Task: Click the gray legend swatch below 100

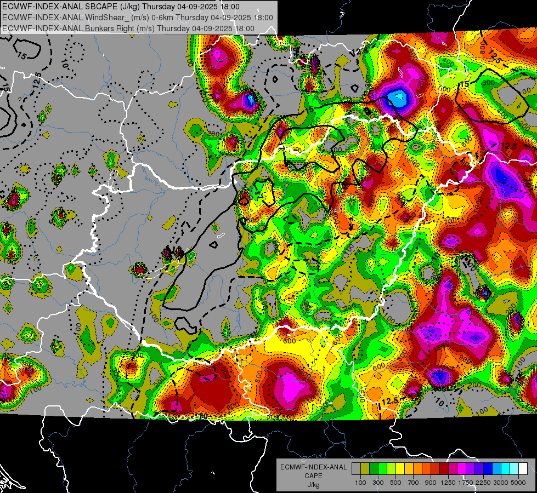Action: click(356, 468)
